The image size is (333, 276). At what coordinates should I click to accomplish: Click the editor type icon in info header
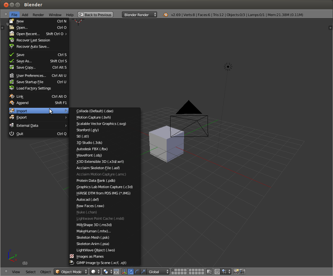(6, 14)
